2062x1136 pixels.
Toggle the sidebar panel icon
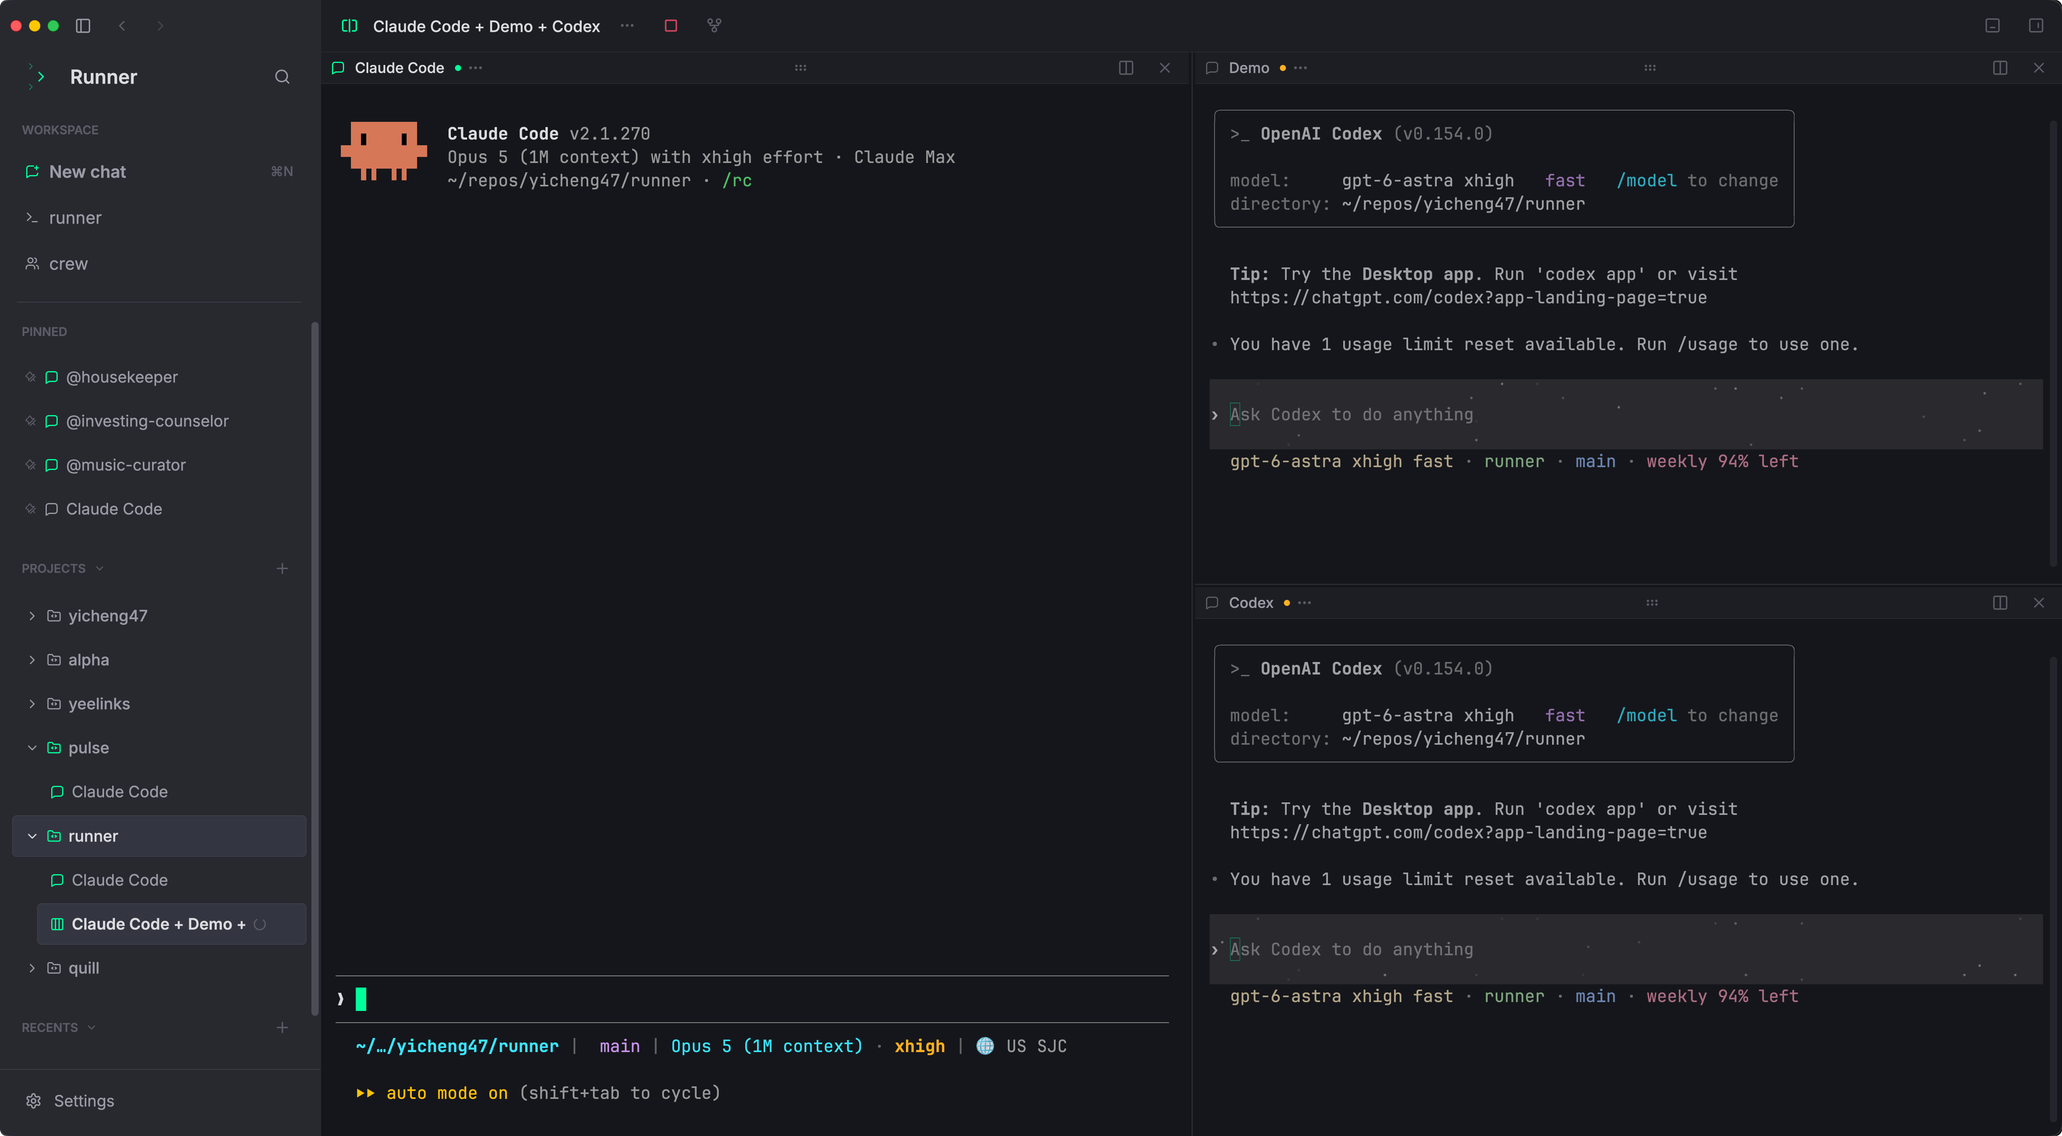[x=83, y=26]
